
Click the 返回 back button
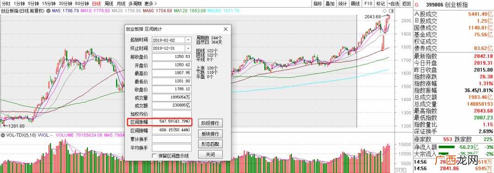(x=407, y=4)
